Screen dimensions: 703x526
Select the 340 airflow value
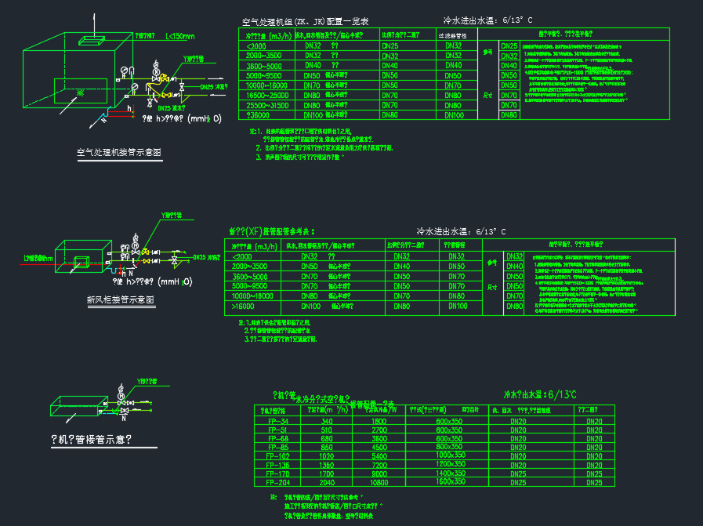coord(327,421)
